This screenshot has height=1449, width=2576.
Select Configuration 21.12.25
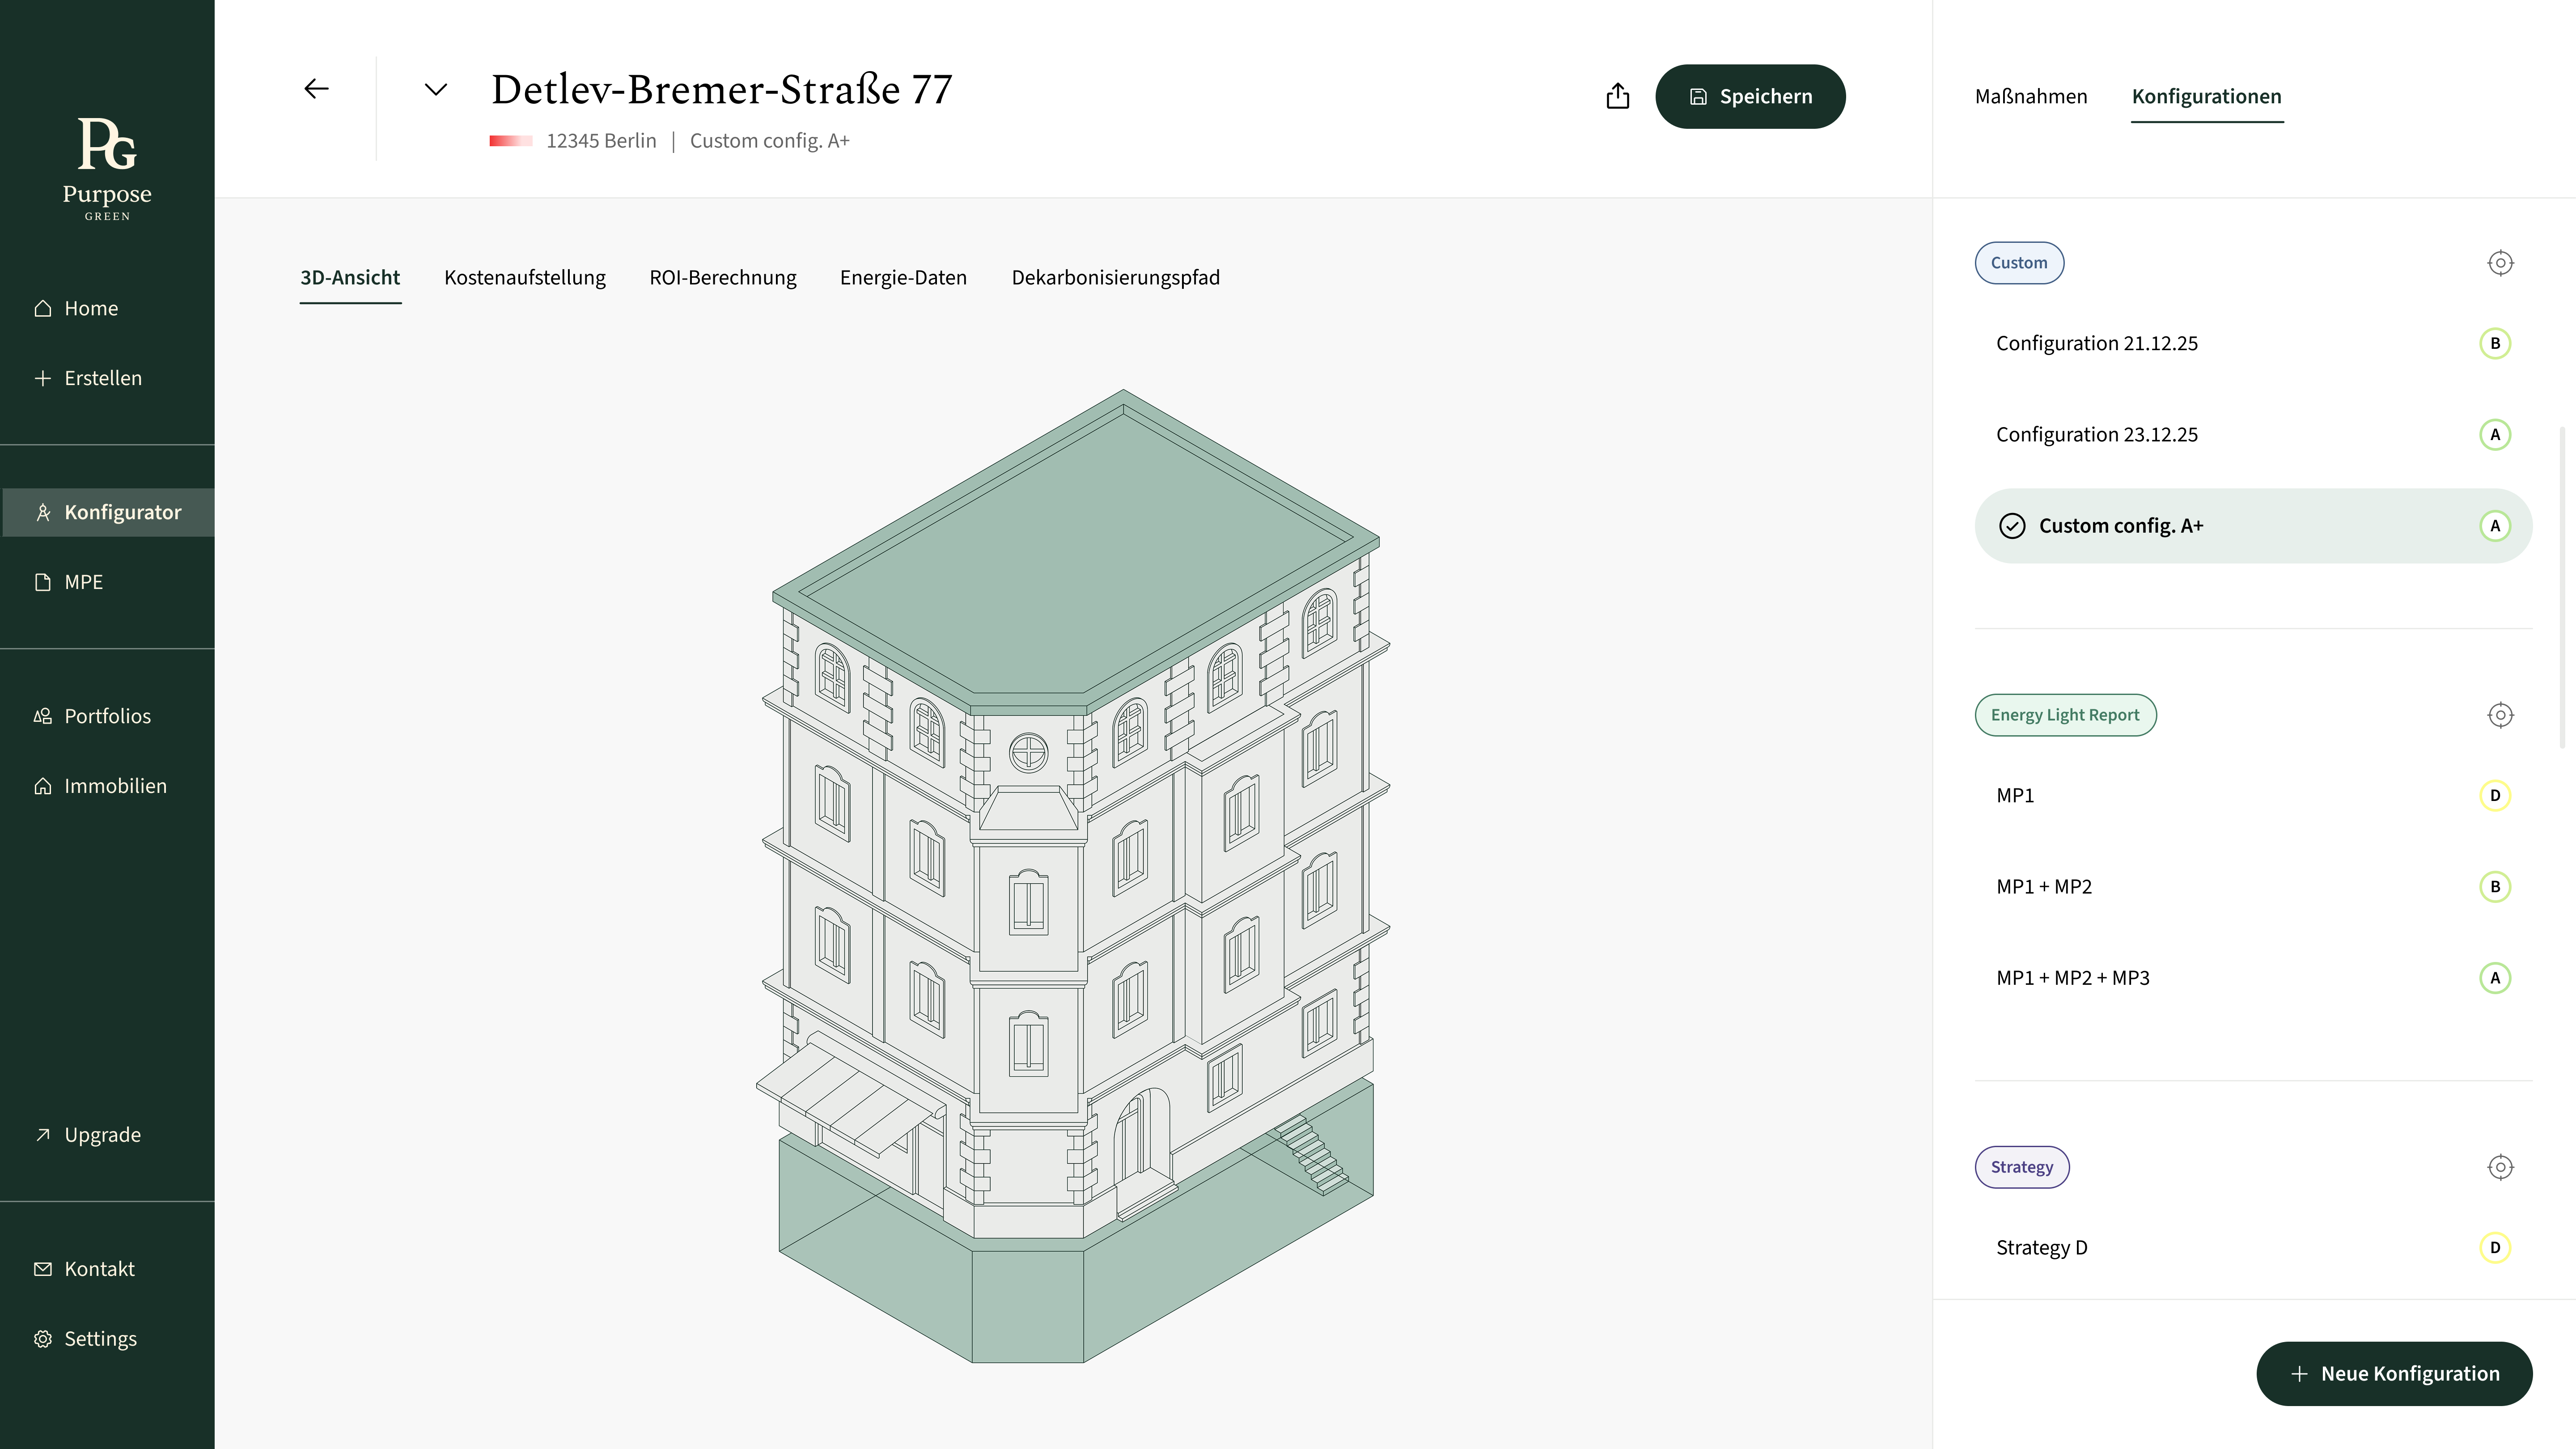(x=2253, y=343)
